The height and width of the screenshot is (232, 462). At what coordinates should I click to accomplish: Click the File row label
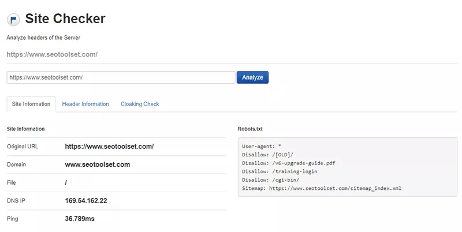pos(11,182)
